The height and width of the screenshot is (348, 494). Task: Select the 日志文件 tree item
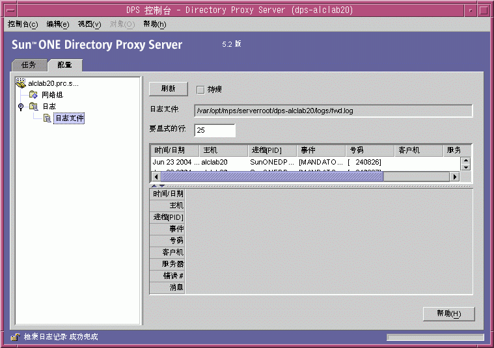[69, 118]
